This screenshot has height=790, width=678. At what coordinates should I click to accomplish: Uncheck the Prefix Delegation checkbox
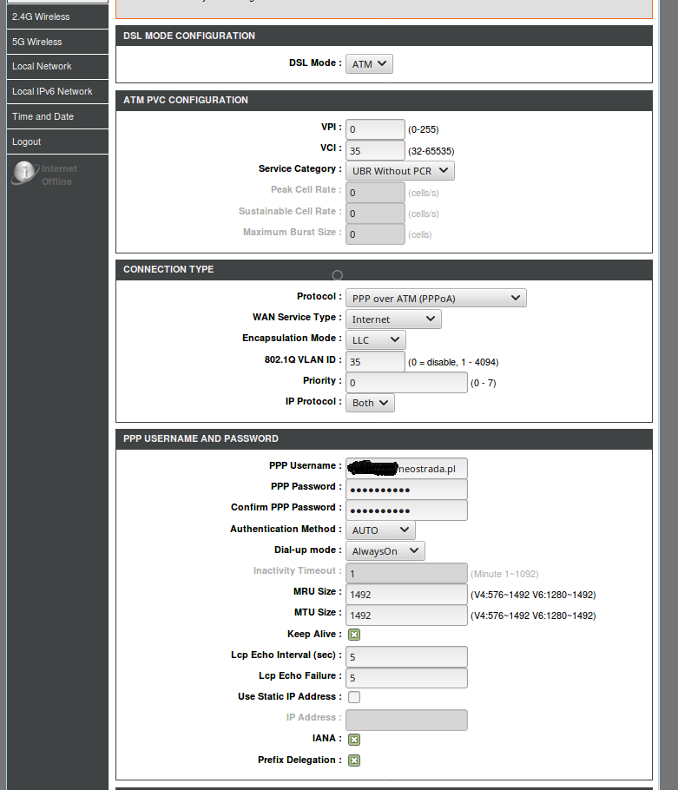[354, 760]
